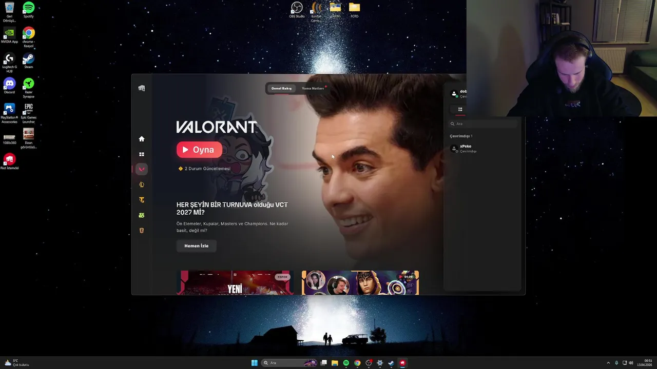
Task: Open the Windows Start button
Action: click(x=254, y=363)
